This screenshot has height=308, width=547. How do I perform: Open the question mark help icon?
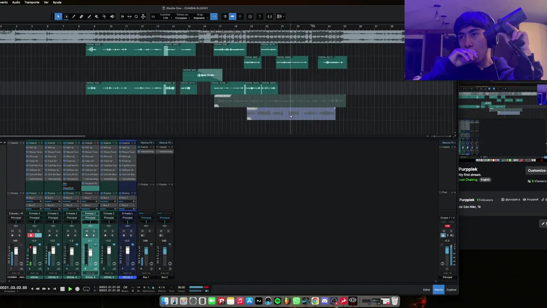(x=259, y=17)
